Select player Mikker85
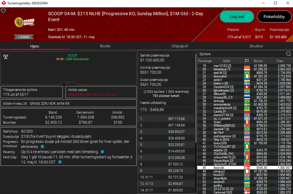This screenshot has width=293, height=194. tap(244, 94)
